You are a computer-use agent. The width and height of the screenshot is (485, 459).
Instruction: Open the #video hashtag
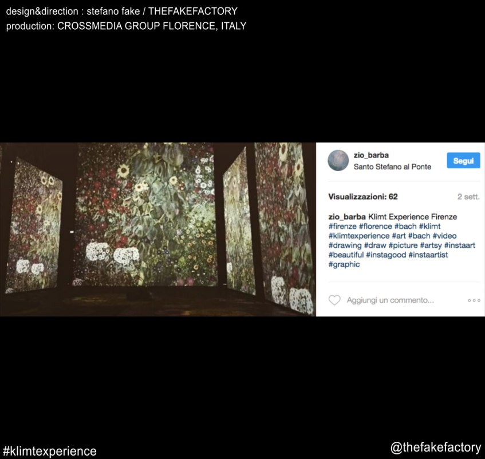point(444,236)
